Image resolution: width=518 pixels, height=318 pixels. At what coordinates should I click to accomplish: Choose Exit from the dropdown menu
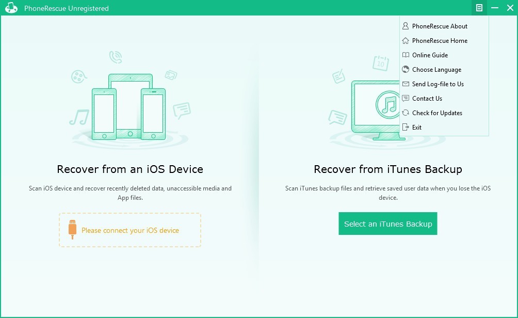[x=416, y=127]
